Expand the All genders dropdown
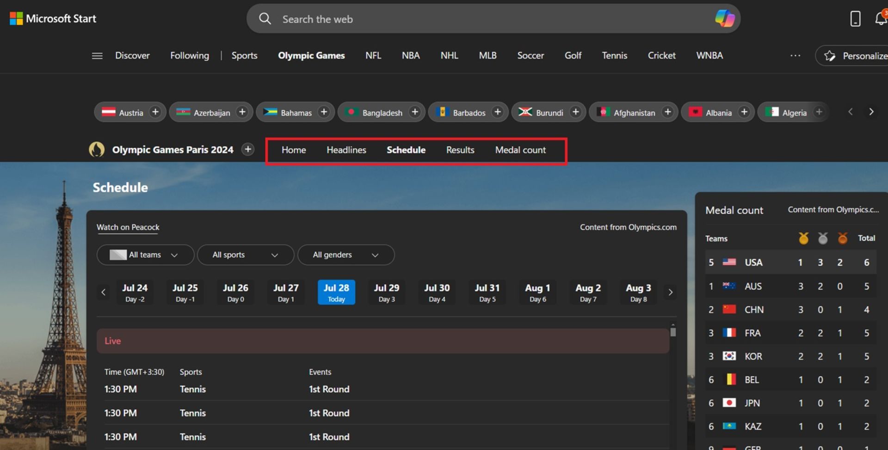The image size is (888, 450). click(x=346, y=255)
